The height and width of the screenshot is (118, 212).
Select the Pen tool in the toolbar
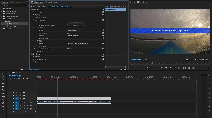pos(3,103)
